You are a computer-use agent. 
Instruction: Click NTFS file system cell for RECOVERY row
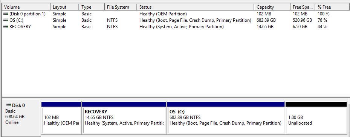tap(112, 27)
